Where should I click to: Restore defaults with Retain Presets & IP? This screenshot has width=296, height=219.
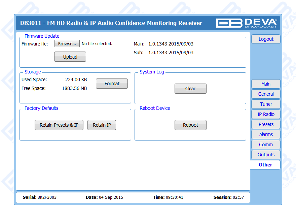tap(59, 125)
